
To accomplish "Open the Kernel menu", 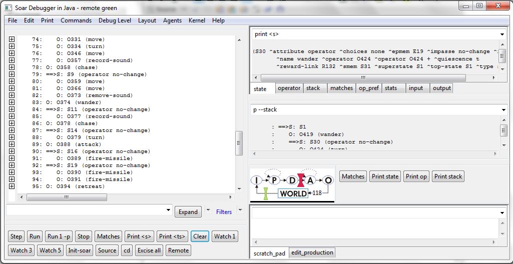I will pos(197,20).
